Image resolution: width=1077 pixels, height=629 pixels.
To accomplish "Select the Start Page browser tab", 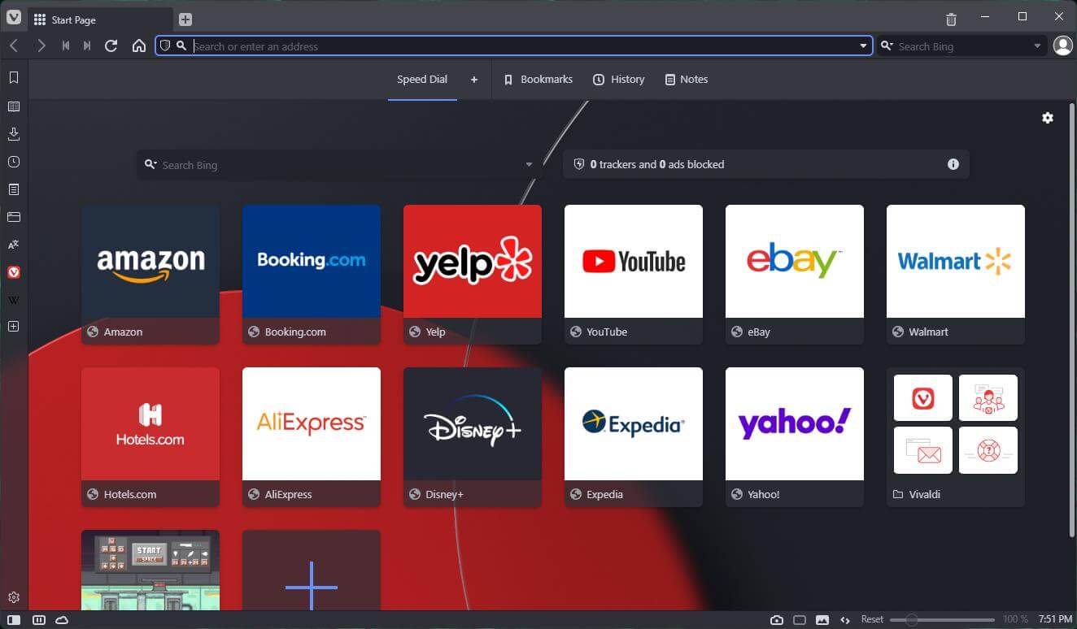I will 101,20.
